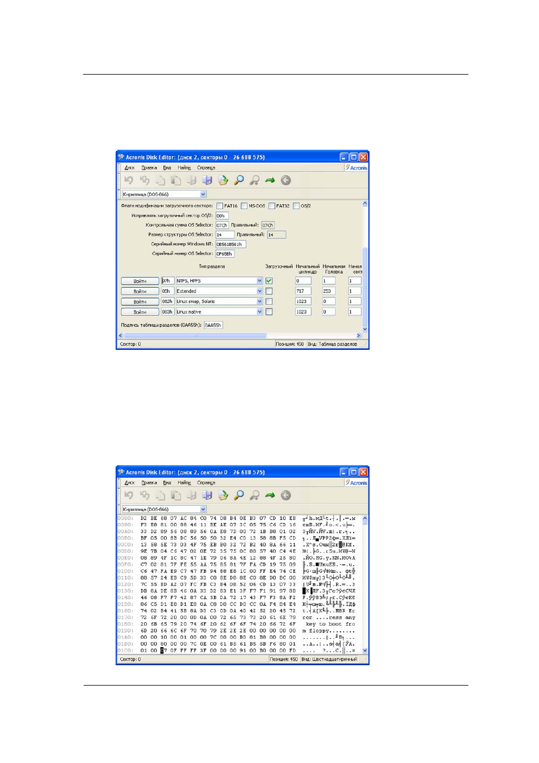Click Войти button for 07h NTFS row
539x763 pixels.
[x=140, y=281]
